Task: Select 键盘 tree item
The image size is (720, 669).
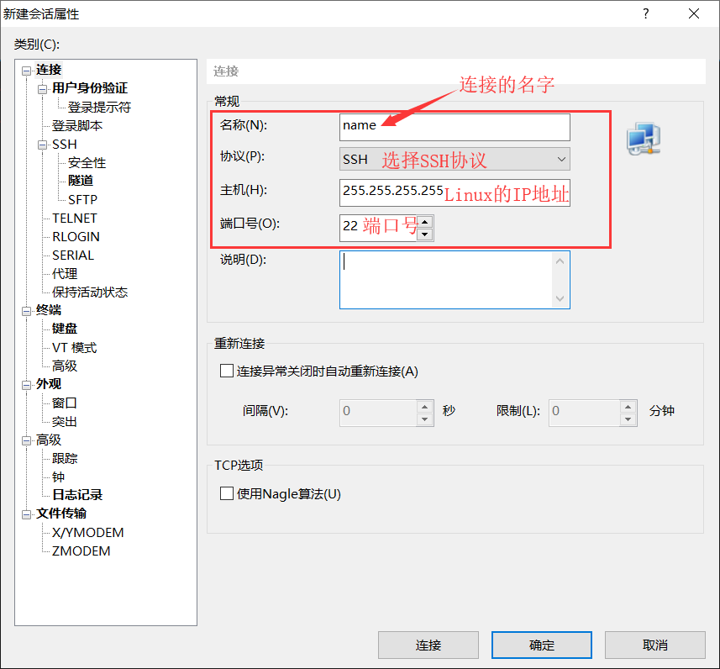Action: point(65,329)
